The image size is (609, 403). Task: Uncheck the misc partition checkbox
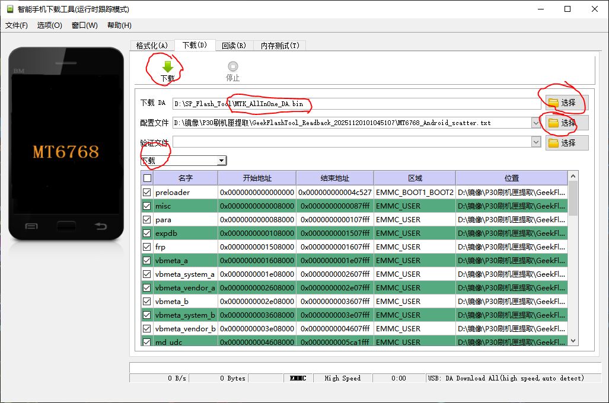click(146, 206)
